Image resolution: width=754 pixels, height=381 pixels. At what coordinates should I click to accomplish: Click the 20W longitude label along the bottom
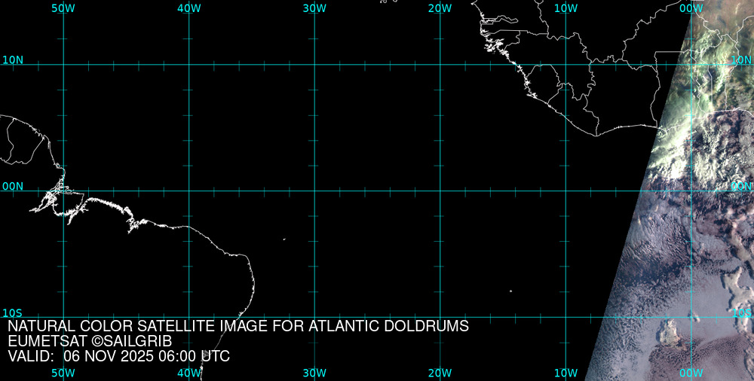[440, 373]
